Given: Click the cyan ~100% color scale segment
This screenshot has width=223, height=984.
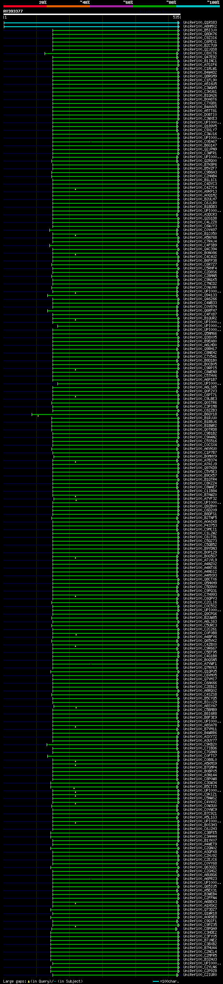Looking at the screenshot, I should point(198,6).
